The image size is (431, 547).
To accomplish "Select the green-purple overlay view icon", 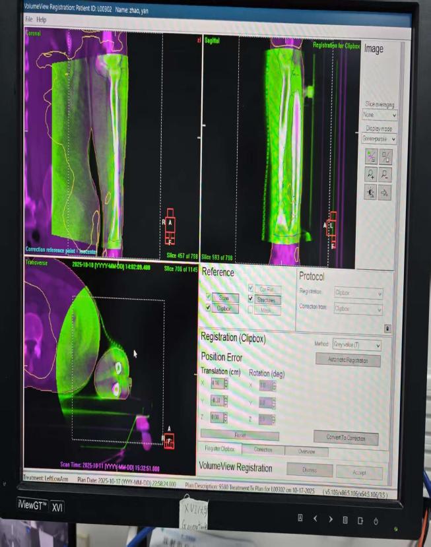I will pos(370,156).
